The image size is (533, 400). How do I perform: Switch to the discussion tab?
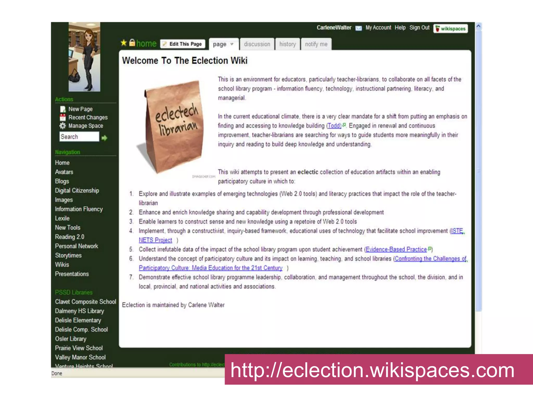pyautogui.click(x=257, y=44)
